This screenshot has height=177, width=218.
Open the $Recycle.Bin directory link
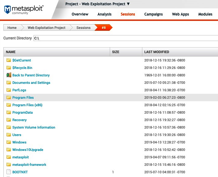[22, 68]
